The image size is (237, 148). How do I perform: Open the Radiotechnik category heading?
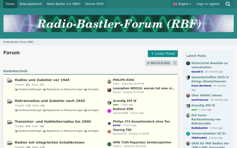pyautogui.click(x=15, y=71)
